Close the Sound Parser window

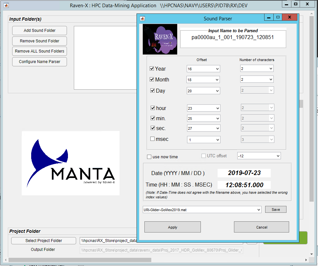tap(289, 17)
